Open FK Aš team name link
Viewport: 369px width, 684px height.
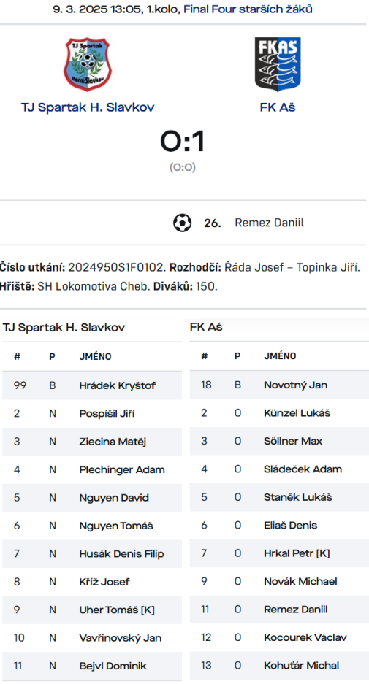278,107
